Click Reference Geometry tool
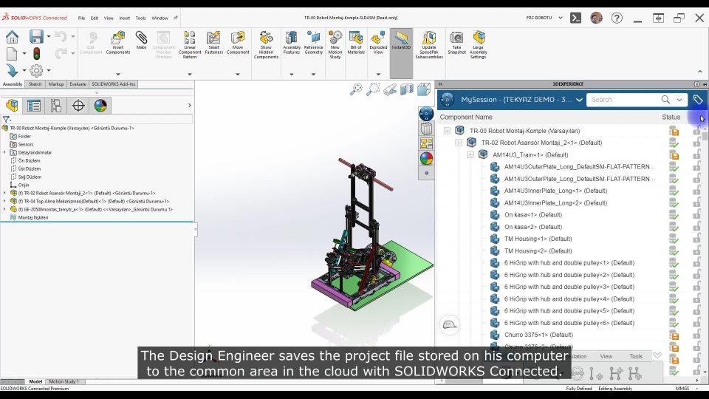This screenshot has width=709, height=399. tap(313, 43)
